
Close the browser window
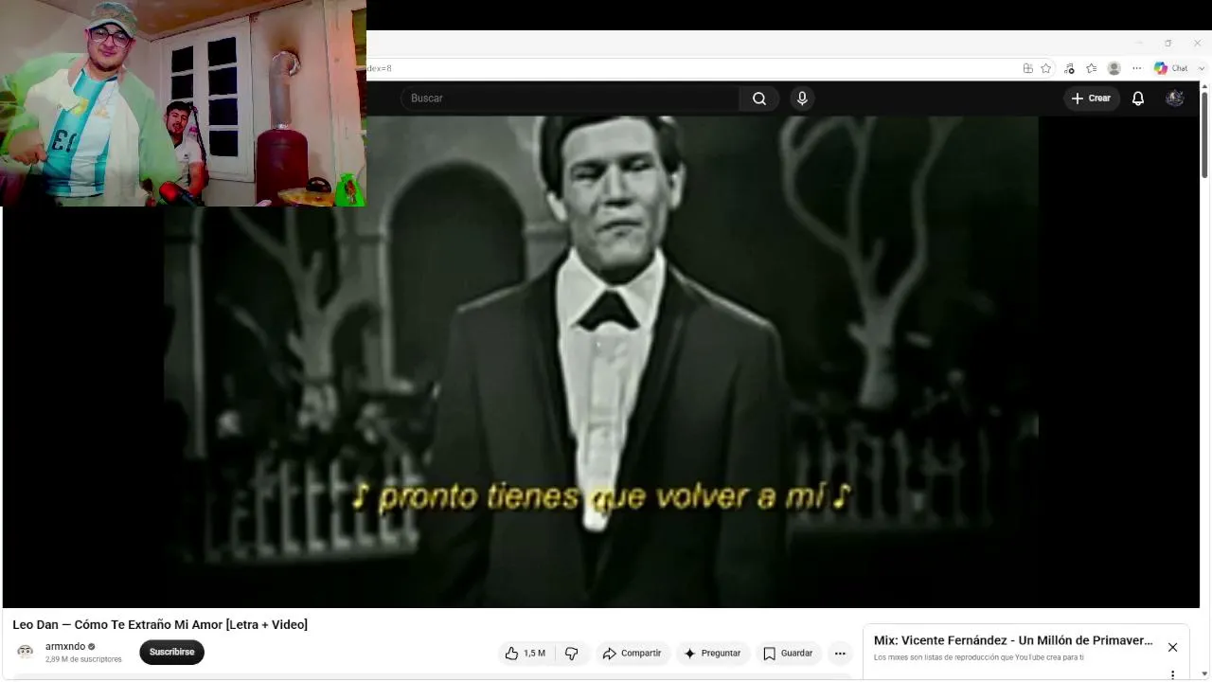(x=1197, y=43)
